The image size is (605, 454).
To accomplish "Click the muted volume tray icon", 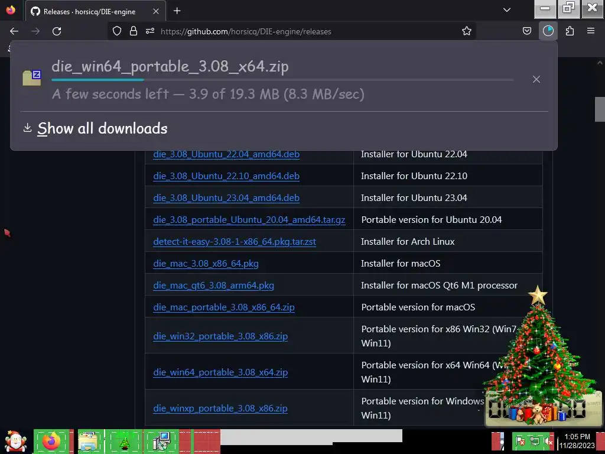I will pos(548,441).
